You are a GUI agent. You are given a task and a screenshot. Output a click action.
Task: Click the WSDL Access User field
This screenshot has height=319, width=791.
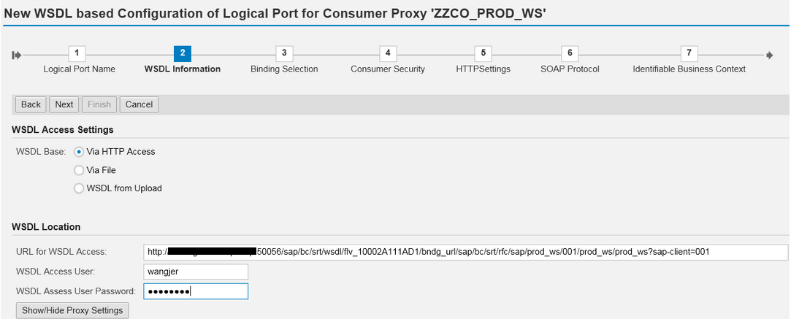coord(196,272)
